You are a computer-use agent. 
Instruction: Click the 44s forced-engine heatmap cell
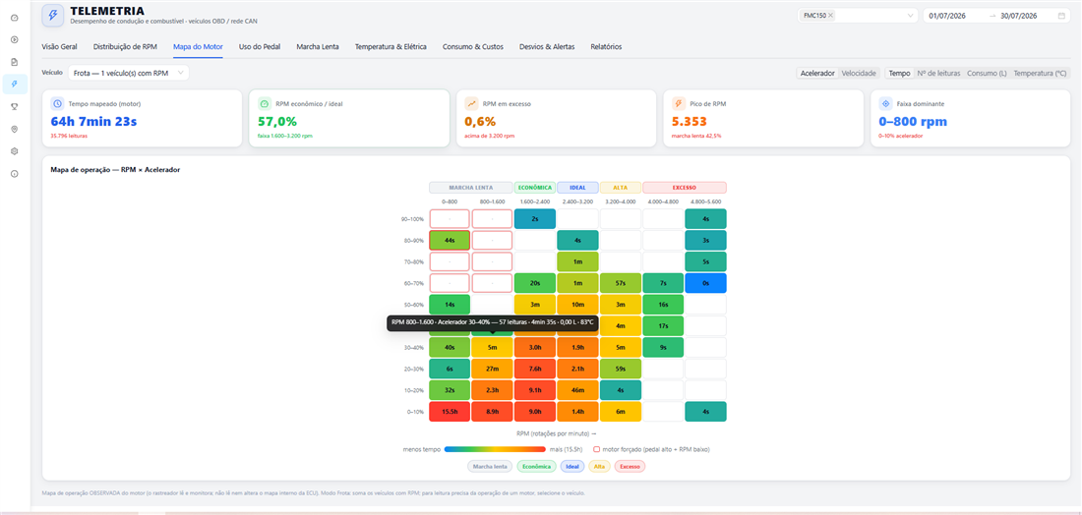point(450,240)
